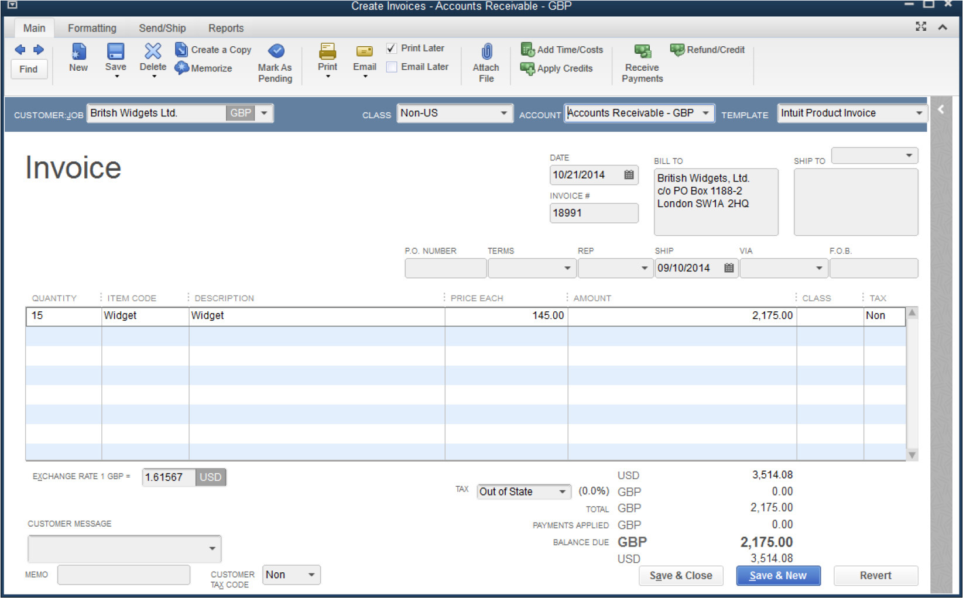Click the Save disk icon
Screen dimensions: 963x598
coord(115,51)
